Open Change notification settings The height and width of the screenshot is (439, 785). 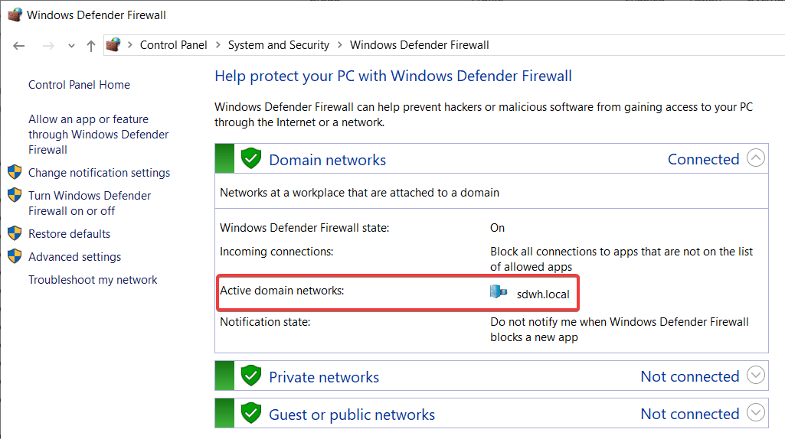point(99,173)
